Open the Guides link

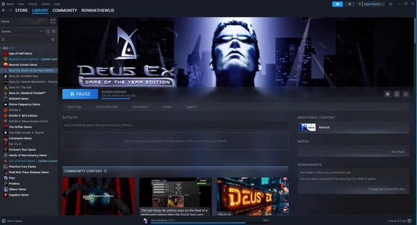coord(167,107)
